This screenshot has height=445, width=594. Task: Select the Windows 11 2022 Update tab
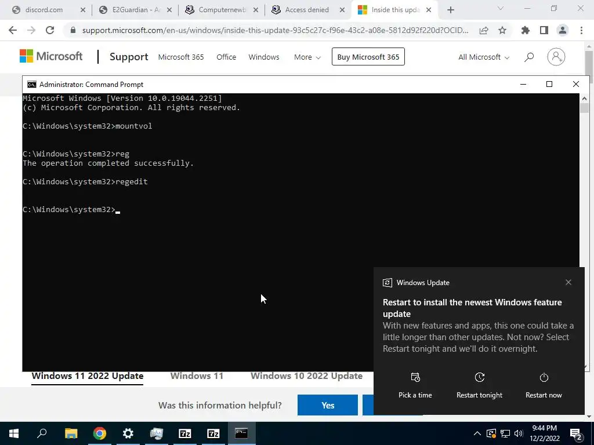pyautogui.click(x=88, y=376)
